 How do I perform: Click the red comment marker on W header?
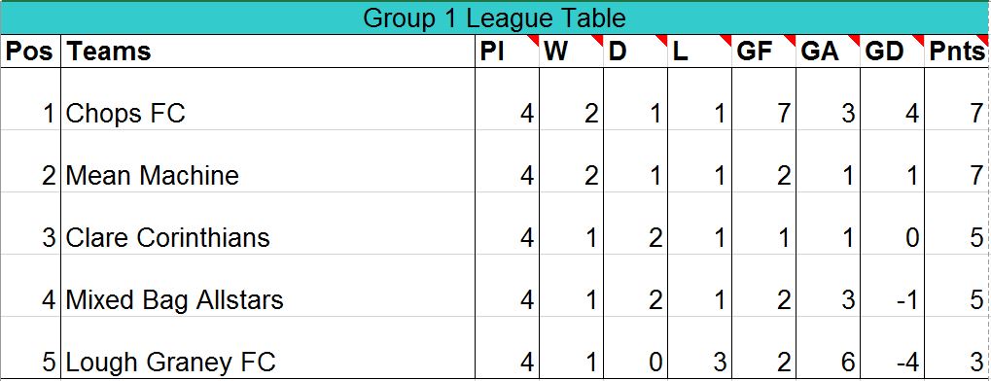coord(597,40)
